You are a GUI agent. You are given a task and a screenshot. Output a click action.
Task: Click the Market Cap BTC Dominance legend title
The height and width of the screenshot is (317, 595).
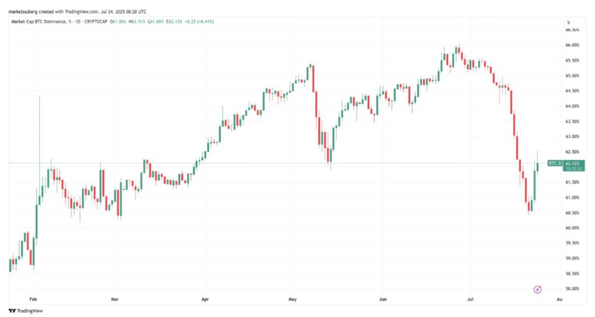tap(48, 22)
